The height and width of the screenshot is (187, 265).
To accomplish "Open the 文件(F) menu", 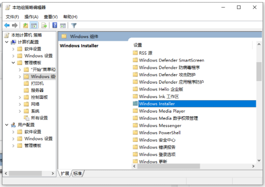I will click(x=12, y=17).
